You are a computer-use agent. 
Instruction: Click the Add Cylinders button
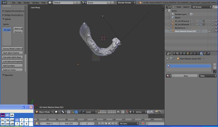click(x=12, y=66)
